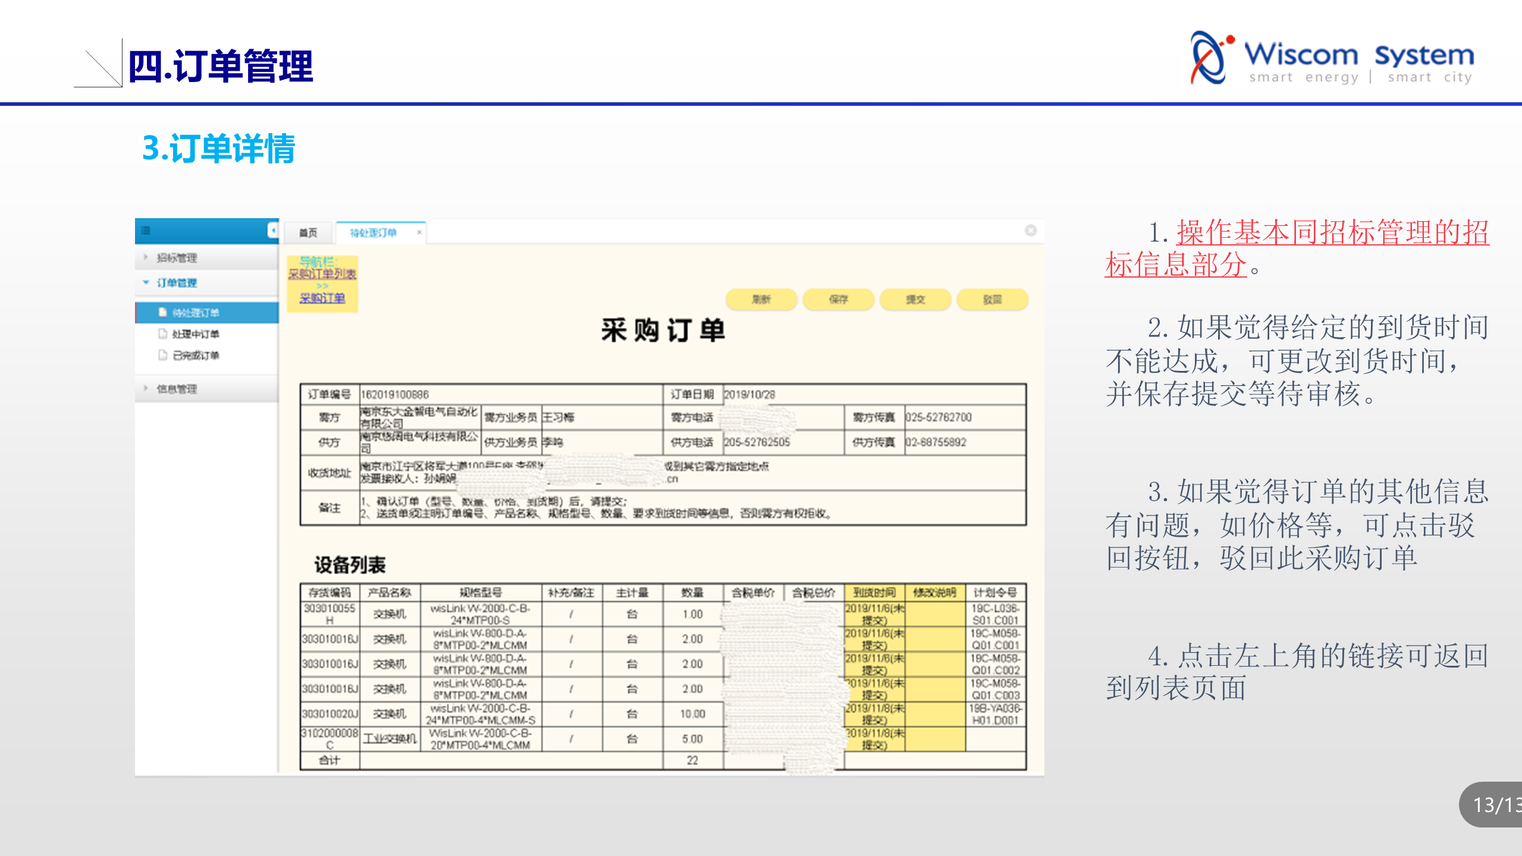The width and height of the screenshot is (1522, 856).
Task: Click the page number badge 13/13
Action: 1496,804
